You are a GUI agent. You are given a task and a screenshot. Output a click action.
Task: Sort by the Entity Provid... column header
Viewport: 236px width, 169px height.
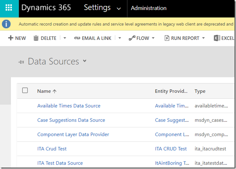tap(171, 91)
